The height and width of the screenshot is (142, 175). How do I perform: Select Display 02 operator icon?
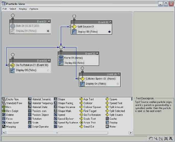[x=61, y=63]
